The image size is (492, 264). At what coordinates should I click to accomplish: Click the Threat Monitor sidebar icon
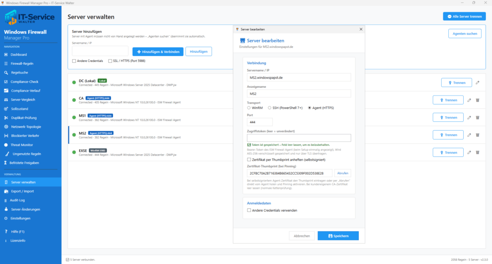point(6,145)
